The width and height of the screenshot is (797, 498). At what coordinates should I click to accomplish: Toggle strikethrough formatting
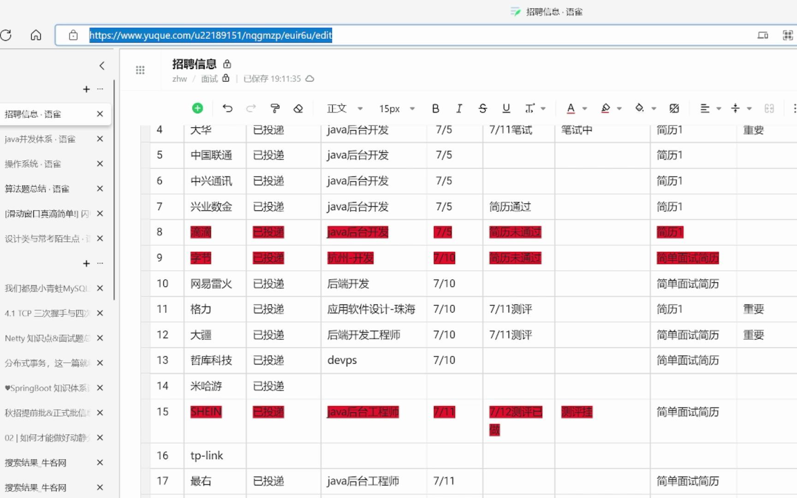pyautogui.click(x=482, y=108)
